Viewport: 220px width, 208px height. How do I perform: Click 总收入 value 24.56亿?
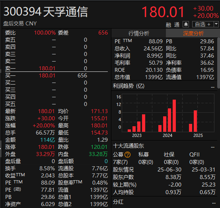[x=153, y=48]
